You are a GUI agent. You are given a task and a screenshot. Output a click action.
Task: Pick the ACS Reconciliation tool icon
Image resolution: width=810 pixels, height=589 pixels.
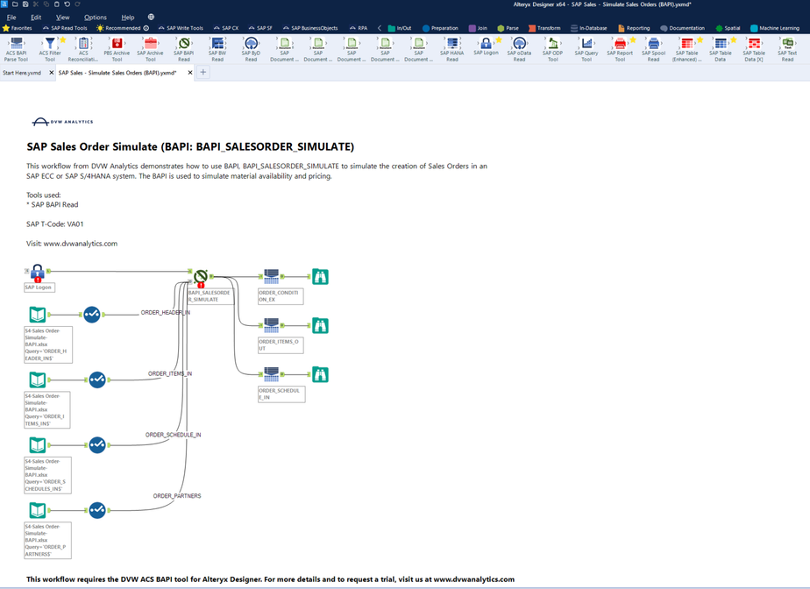83,50
